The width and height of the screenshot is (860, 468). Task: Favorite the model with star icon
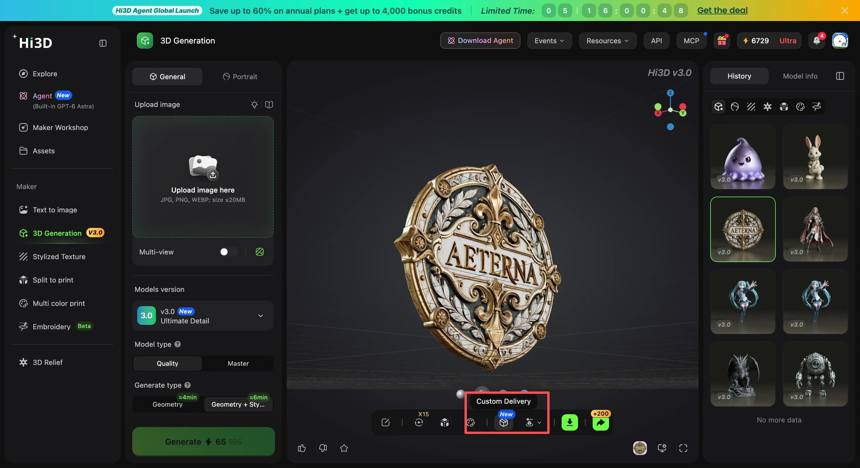(344, 448)
